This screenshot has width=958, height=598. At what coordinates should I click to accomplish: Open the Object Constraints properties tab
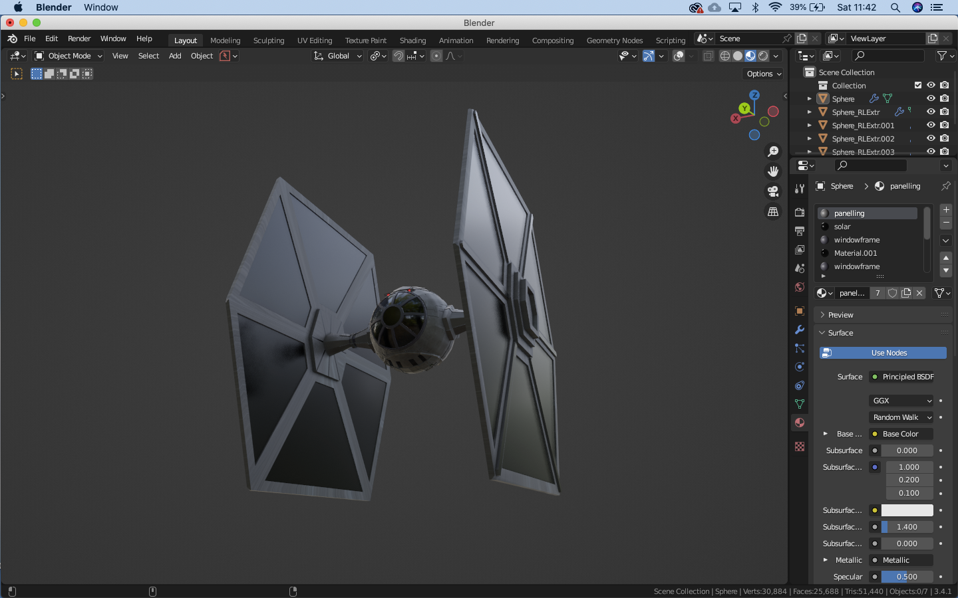click(x=800, y=385)
